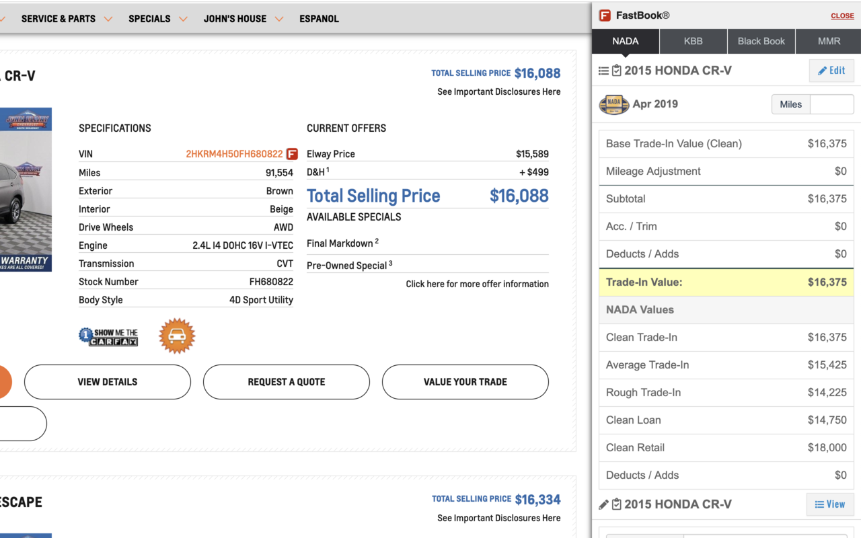Switch to the KBB tab
861x538 pixels.
pos(694,41)
